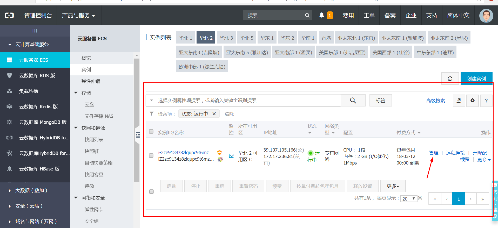Click the search magnifier in top bar
This screenshot has height=228, width=498.
307,15
